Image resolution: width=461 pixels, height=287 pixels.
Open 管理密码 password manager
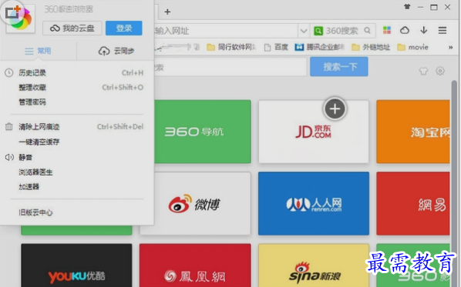(x=32, y=102)
